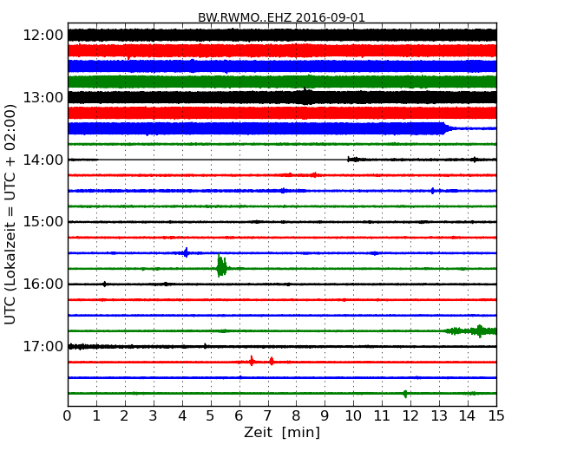This screenshot has width=564, height=451.
Task: Click the x-axis tick label 9
Action: coord(325,416)
